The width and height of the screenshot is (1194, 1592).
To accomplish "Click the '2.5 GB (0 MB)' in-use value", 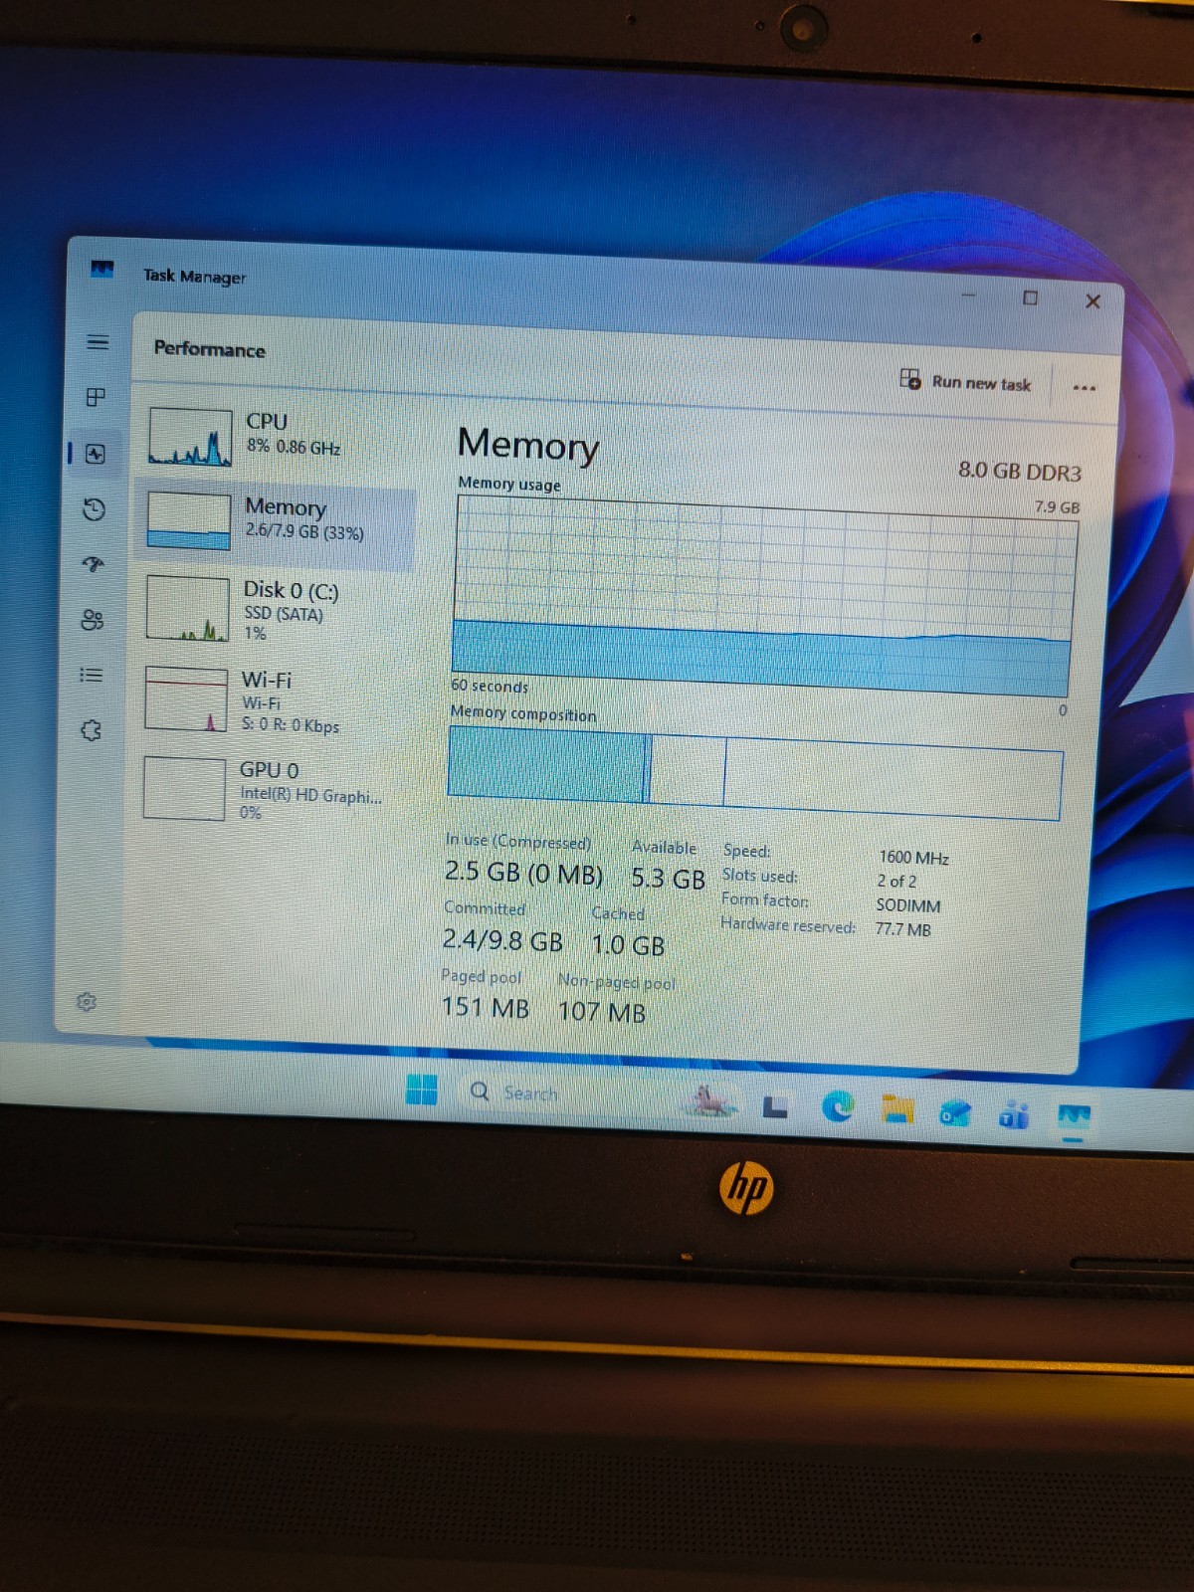I will [x=523, y=873].
